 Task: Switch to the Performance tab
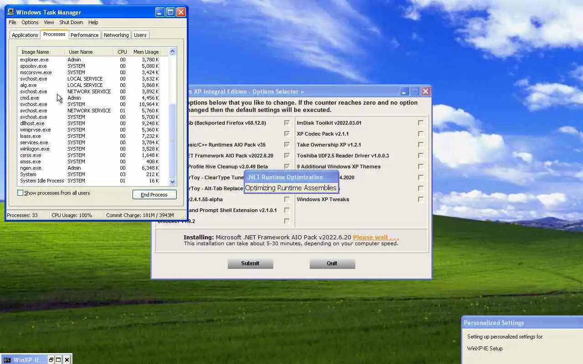click(x=84, y=35)
